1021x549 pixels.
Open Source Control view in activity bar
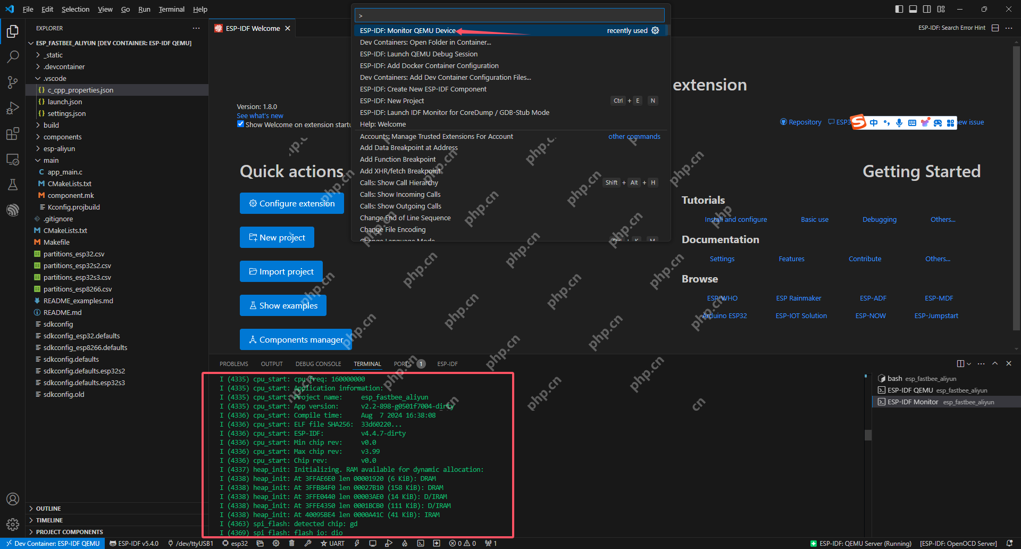tap(13, 82)
